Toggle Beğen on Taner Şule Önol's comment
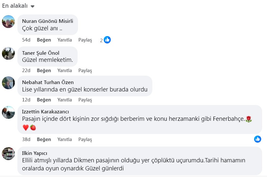Screen dimensions: 267x181 click(x=44, y=71)
